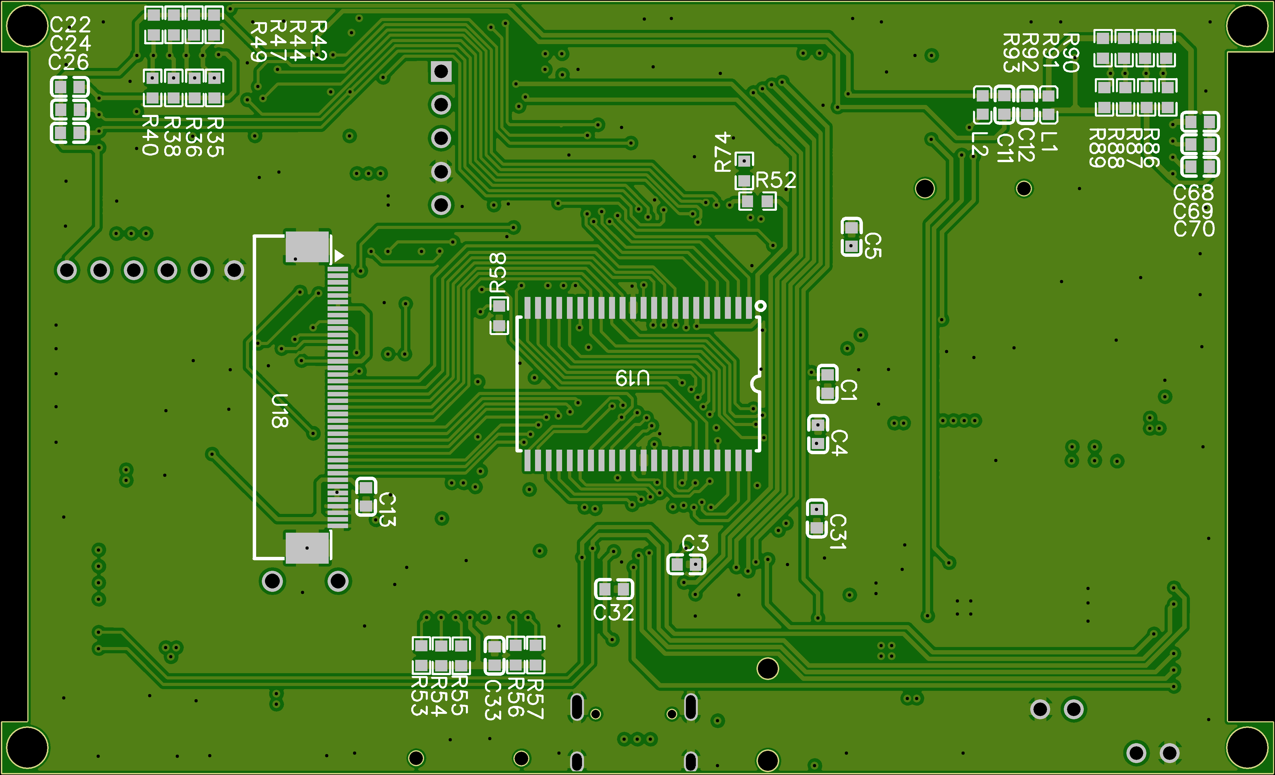Viewport: 1275px width, 775px height.
Task: Click the R92 reference text
Action: click(x=1030, y=53)
